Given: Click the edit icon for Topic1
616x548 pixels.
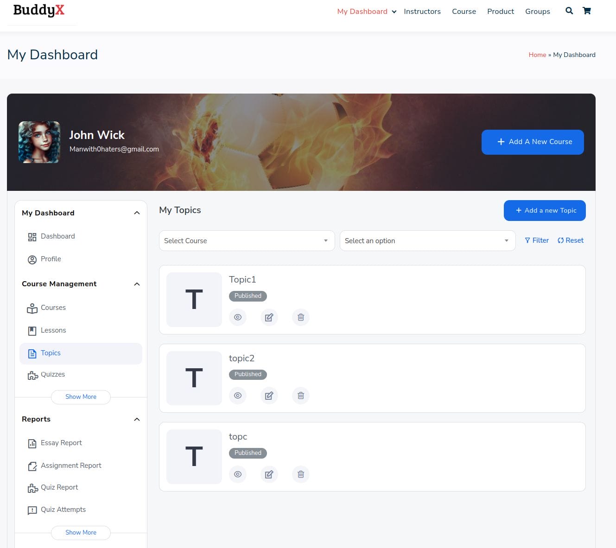Looking at the screenshot, I should [x=269, y=317].
